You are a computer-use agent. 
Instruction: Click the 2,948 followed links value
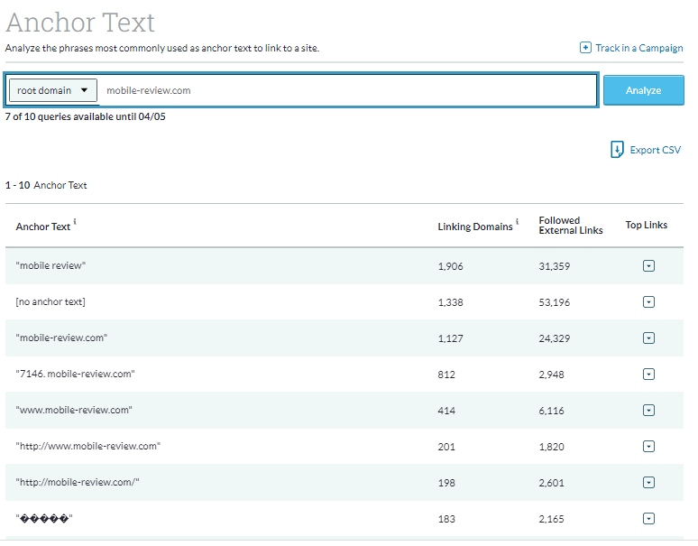552,375
